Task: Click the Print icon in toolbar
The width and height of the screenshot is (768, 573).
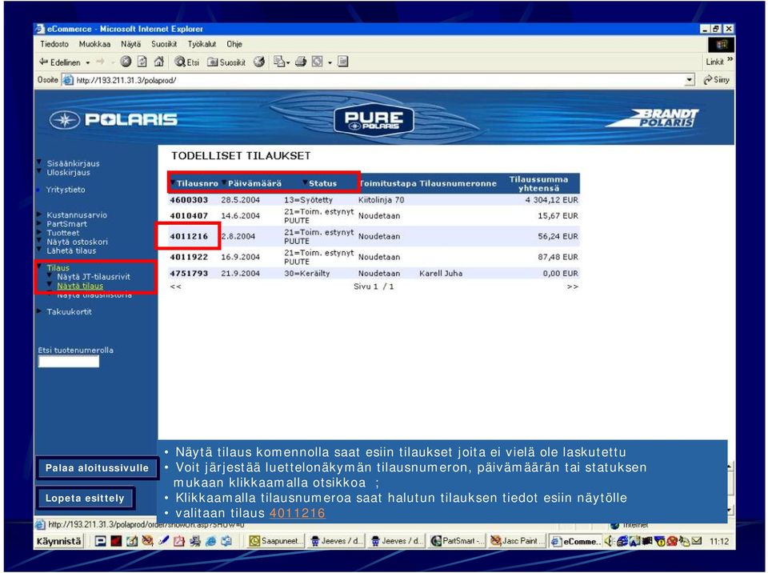Action: (x=301, y=62)
